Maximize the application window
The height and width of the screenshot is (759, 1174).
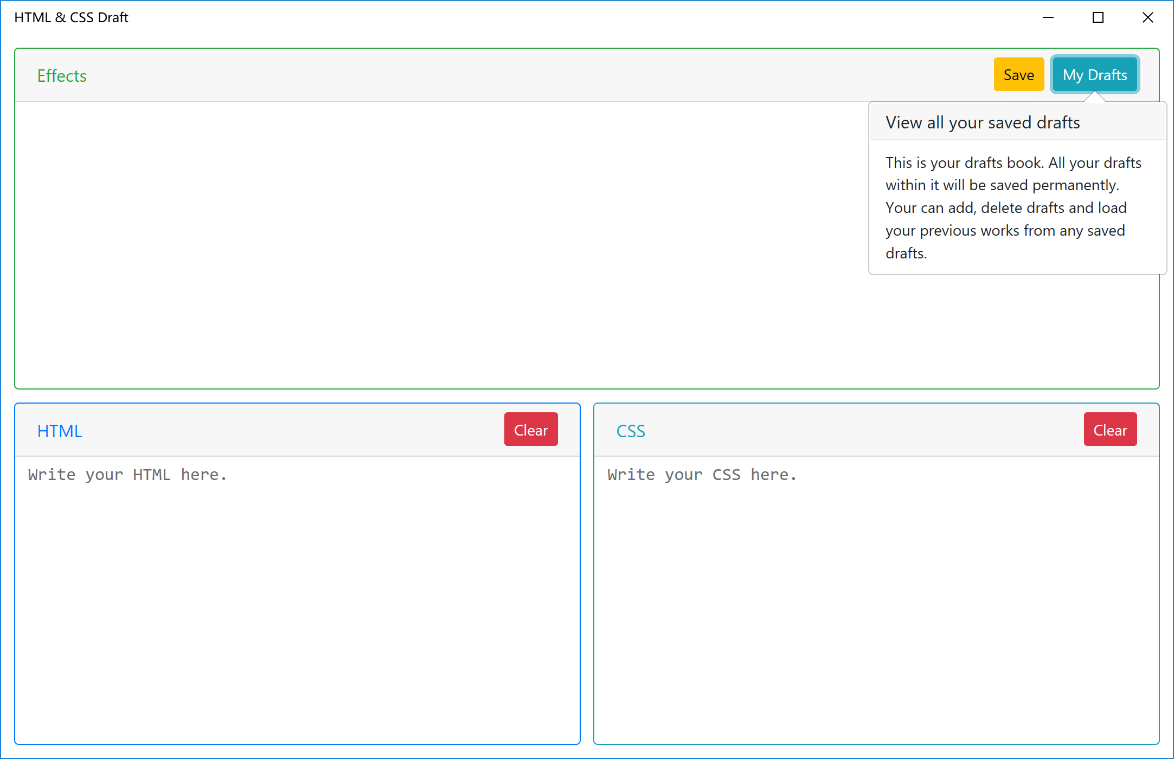pos(1098,17)
